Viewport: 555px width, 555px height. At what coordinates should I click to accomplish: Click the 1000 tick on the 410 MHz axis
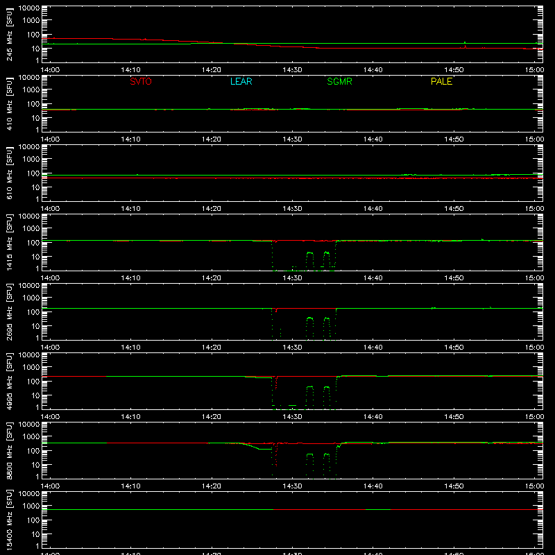click(31, 90)
